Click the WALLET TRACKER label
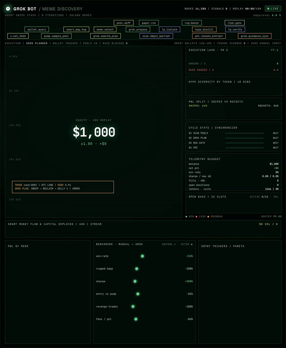The width and height of the screenshot is (286, 348). click(x=65, y=43)
